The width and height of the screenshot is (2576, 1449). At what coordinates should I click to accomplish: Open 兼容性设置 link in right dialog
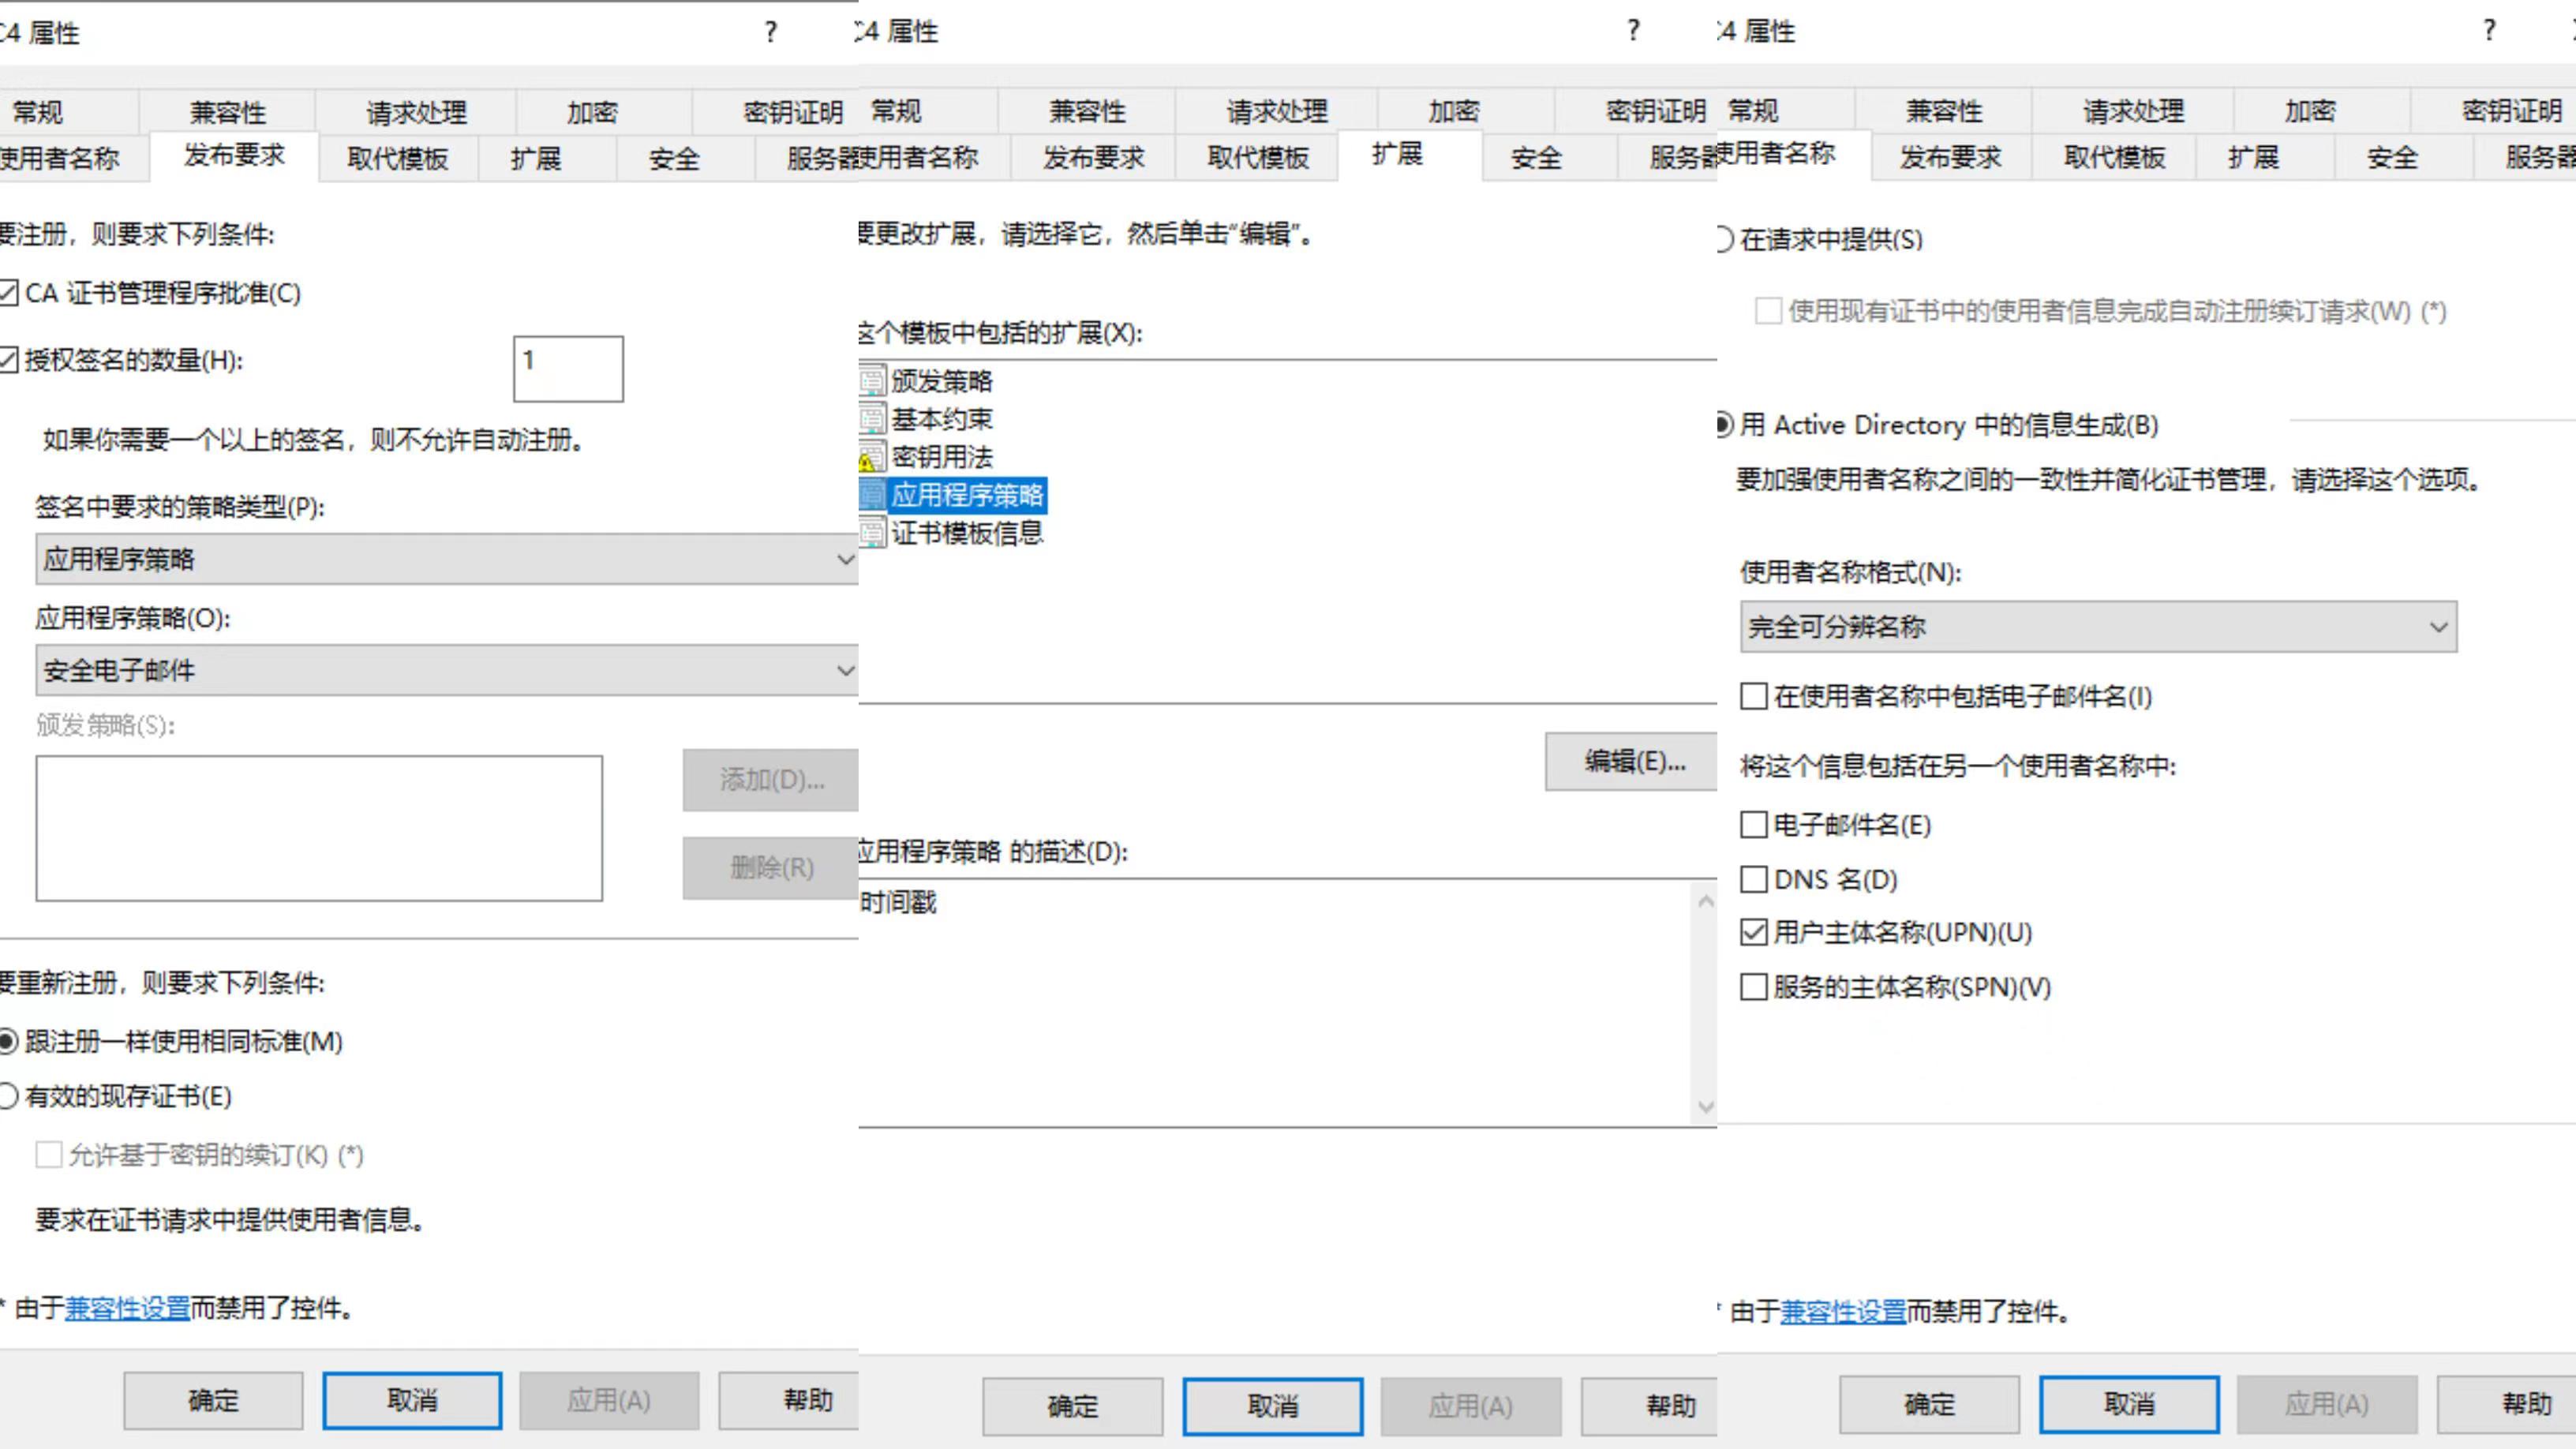(x=1842, y=1311)
